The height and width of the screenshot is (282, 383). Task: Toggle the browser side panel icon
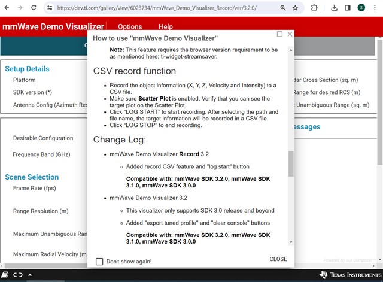coord(348,8)
